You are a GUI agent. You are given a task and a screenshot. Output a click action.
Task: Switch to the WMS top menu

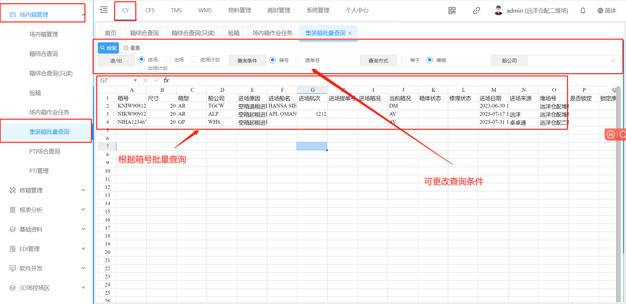click(x=205, y=10)
